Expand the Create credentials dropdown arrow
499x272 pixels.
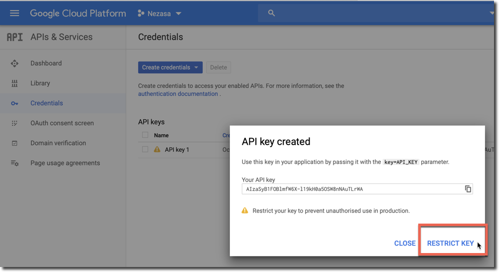pyautogui.click(x=196, y=67)
